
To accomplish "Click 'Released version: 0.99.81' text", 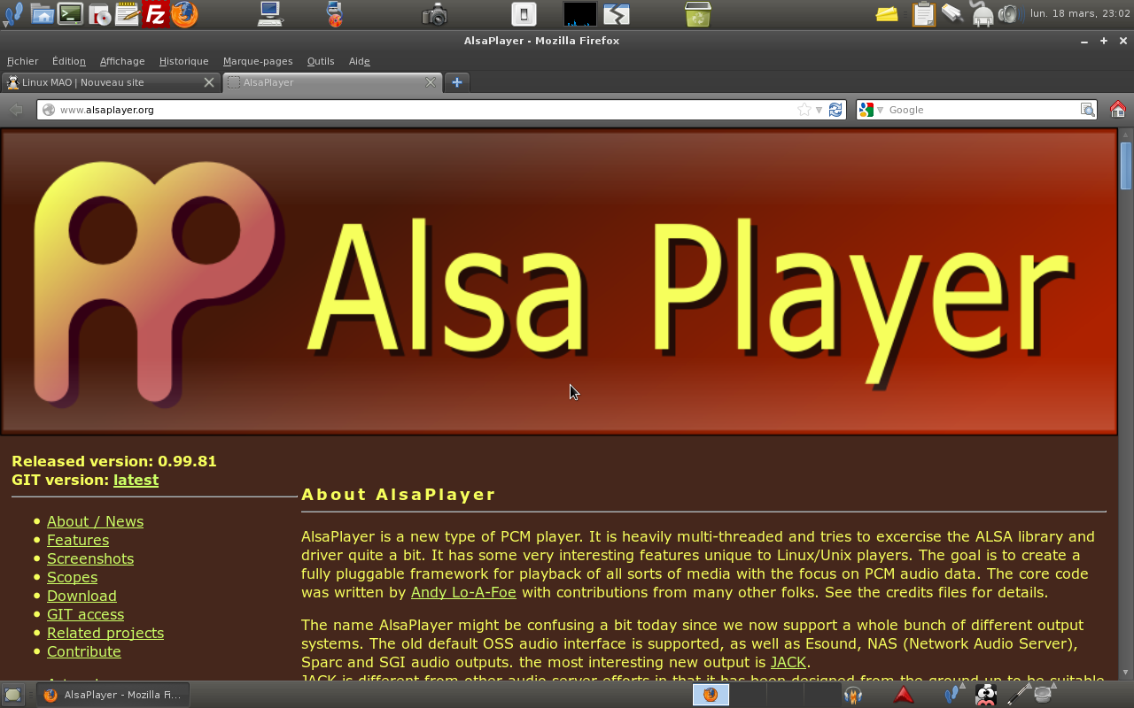I will point(114,461).
